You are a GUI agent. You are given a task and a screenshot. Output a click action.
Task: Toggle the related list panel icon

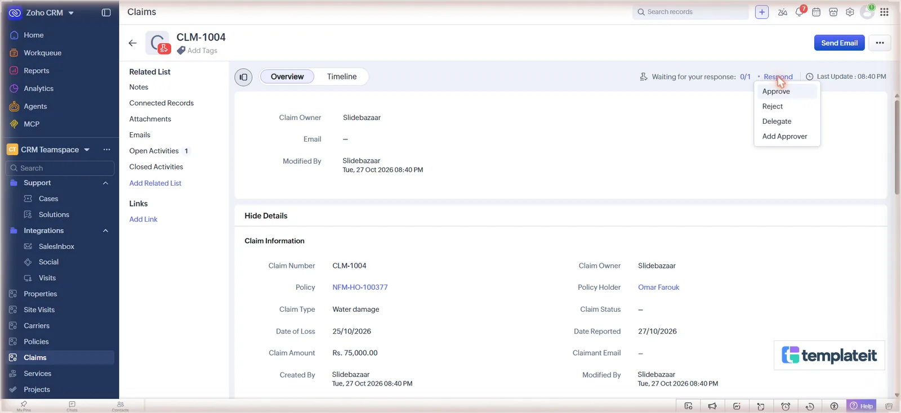243,77
